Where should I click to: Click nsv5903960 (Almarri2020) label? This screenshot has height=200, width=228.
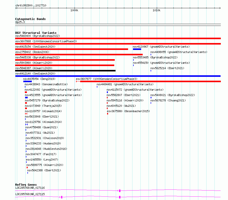pos(34,63)
